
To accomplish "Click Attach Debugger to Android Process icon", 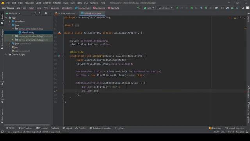I will (x=206, y=8).
